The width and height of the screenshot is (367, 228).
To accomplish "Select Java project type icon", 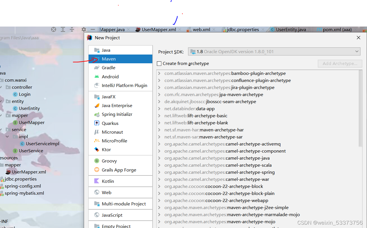I will 97,50.
